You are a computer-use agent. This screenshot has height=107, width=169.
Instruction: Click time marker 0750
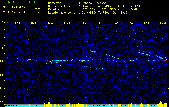pos(163,23)
